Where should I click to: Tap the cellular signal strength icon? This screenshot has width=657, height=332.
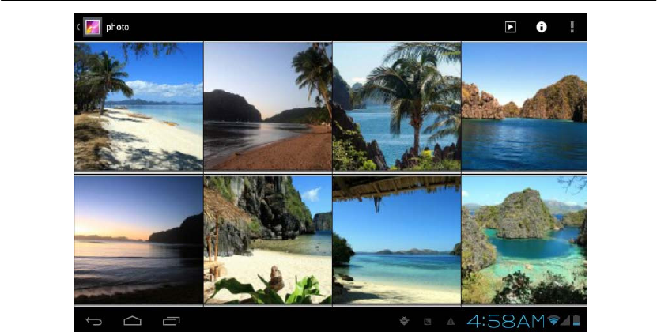point(565,321)
